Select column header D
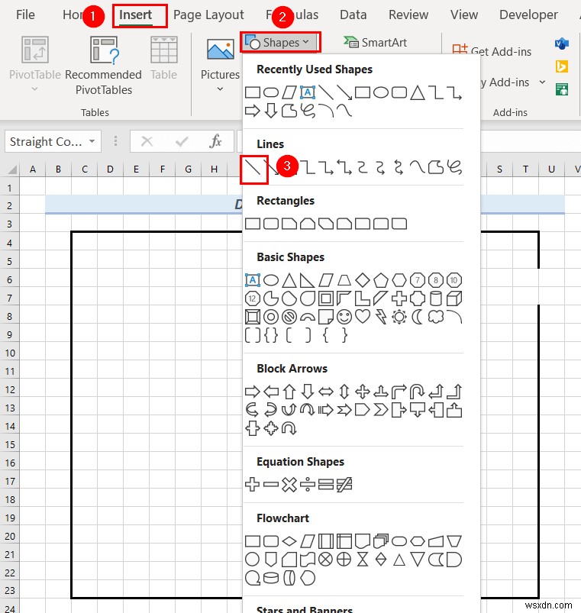 [110, 169]
